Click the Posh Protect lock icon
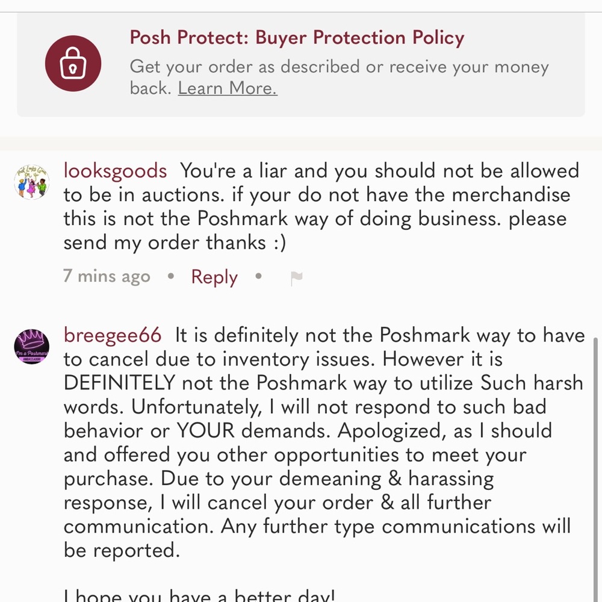 click(x=73, y=63)
